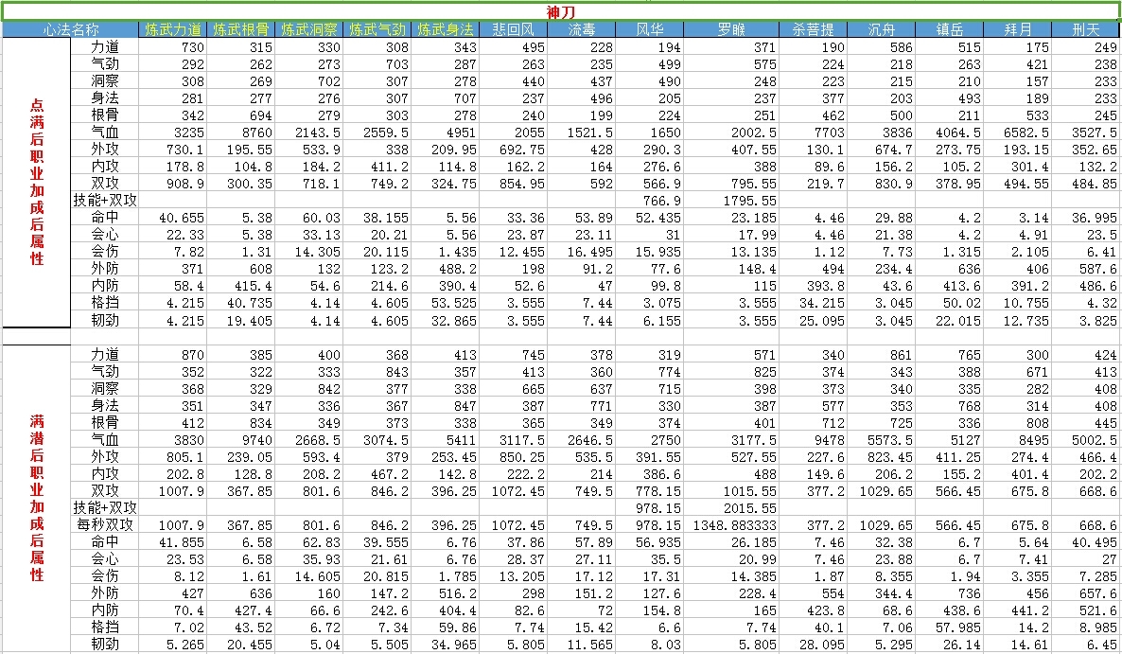Select the title cell 神刀
This screenshot has height=654, width=1122.
[x=561, y=11]
